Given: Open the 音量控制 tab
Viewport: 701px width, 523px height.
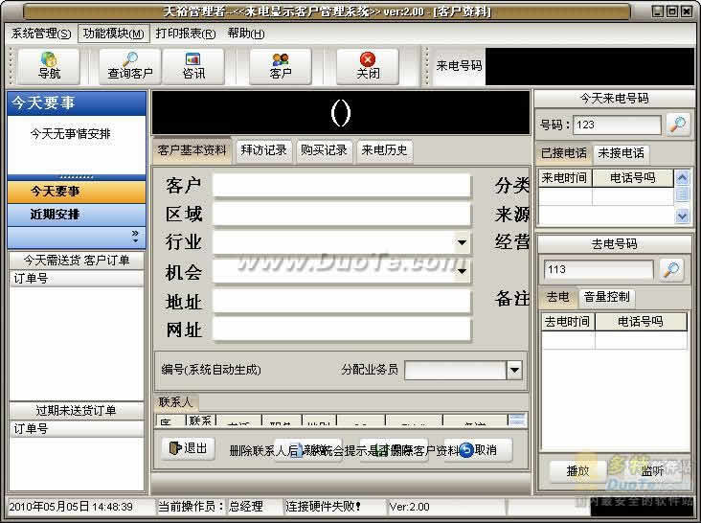Looking at the screenshot, I should click(606, 297).
